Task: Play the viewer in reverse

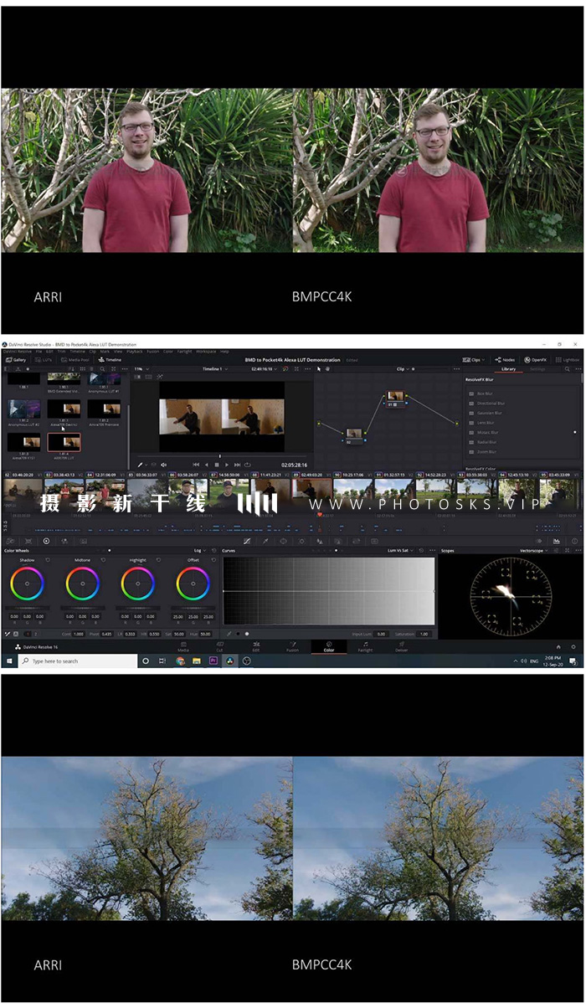Action: [207, 465]
